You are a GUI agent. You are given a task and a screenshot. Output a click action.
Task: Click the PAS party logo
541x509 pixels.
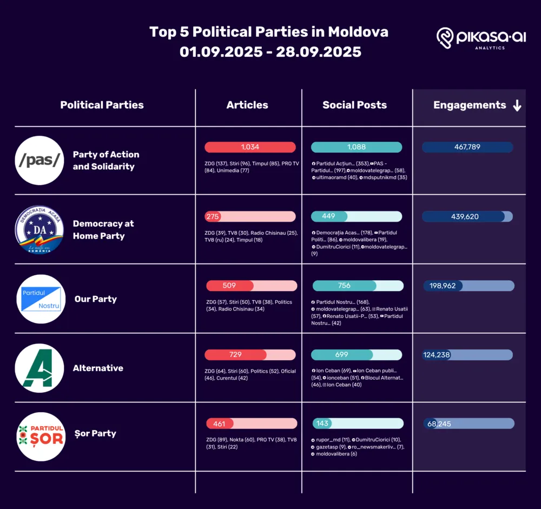pos(39,160)
